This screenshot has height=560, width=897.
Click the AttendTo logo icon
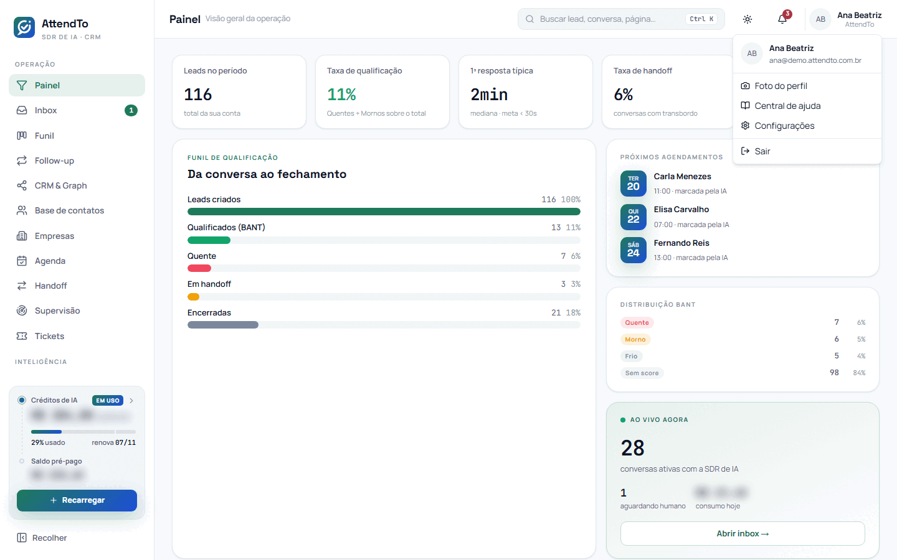[24, 27]
